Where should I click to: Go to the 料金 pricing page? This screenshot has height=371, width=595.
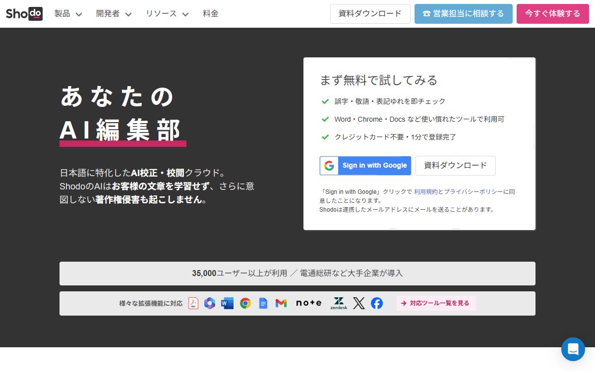(211, 14)
